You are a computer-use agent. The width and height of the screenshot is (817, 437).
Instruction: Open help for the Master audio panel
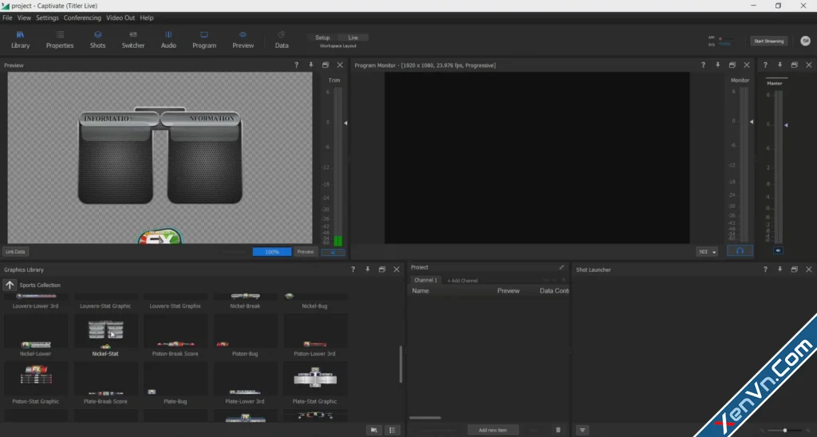coord(765,65)
